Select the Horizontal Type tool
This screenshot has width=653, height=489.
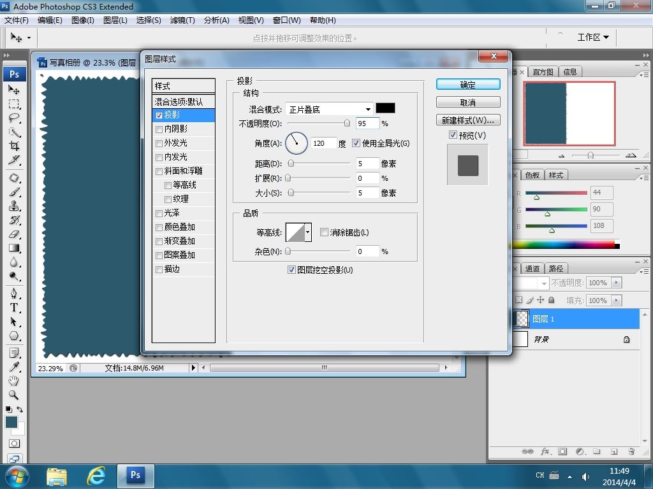(14, 308)
